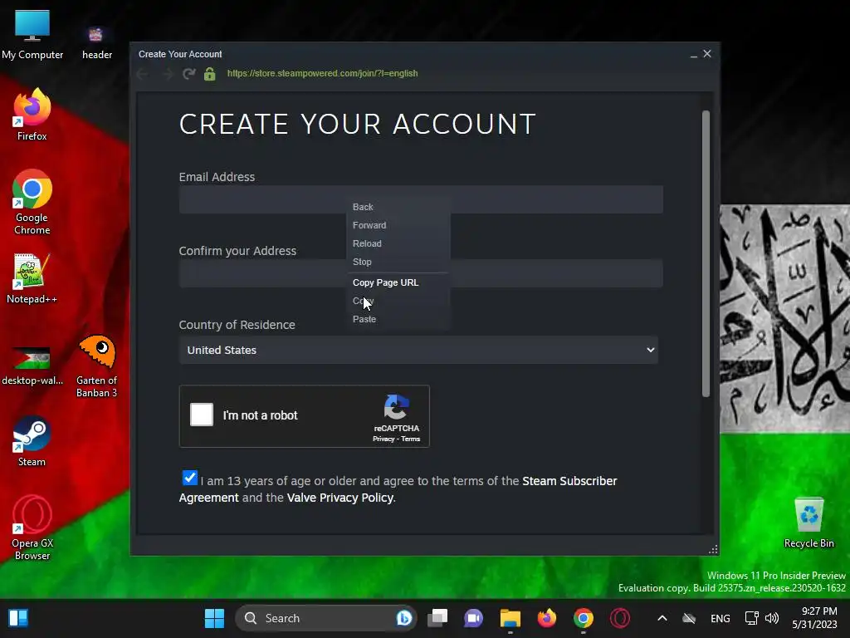Click the Steam page vertical scrollbar

[x=706, y=254]
